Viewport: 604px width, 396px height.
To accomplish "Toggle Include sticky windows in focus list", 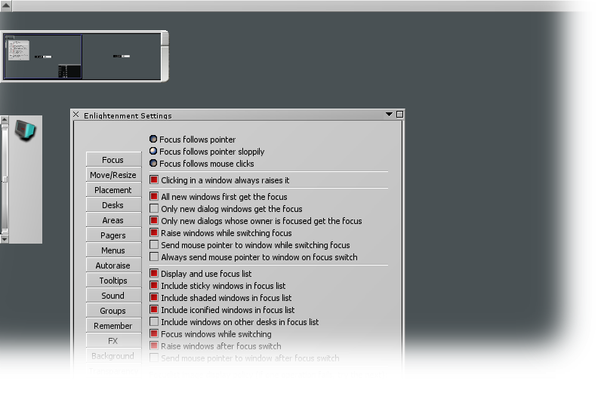I will tap(154, 286).
